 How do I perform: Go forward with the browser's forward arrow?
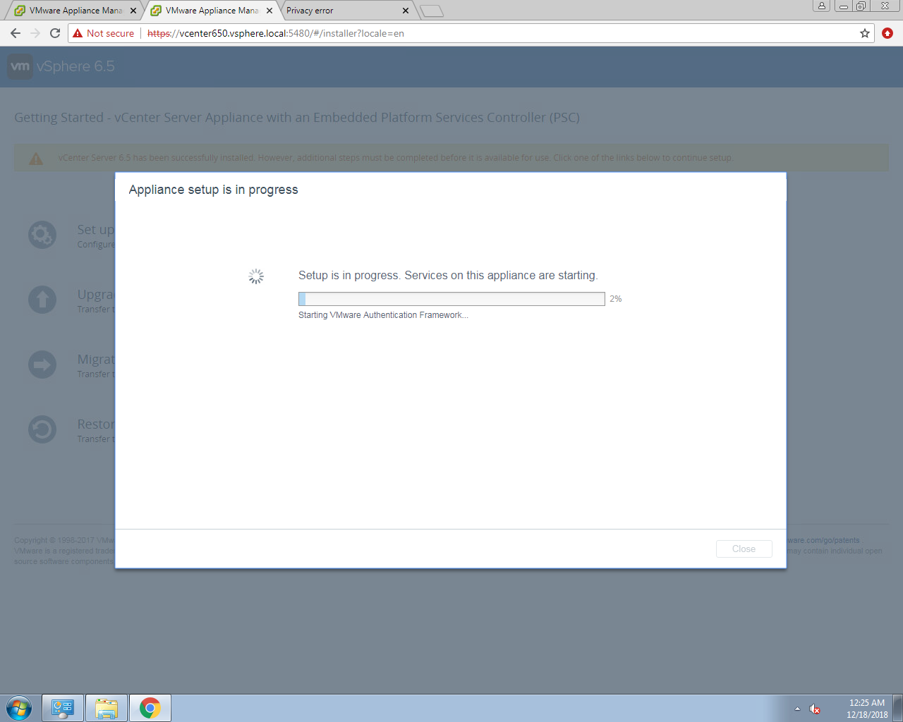[35, 33]
